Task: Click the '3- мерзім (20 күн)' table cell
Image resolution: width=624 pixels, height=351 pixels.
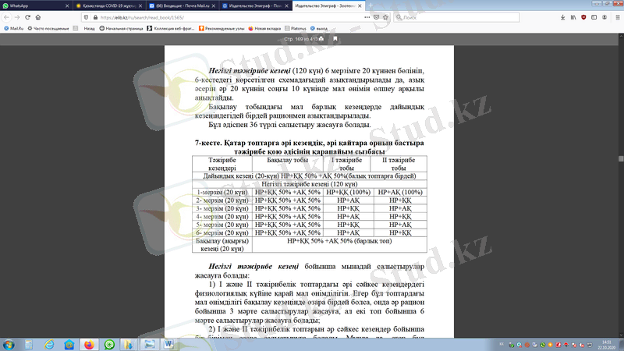Action: (x=222, y=208)
